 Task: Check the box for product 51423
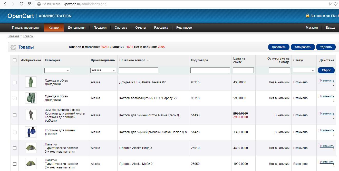15,132
